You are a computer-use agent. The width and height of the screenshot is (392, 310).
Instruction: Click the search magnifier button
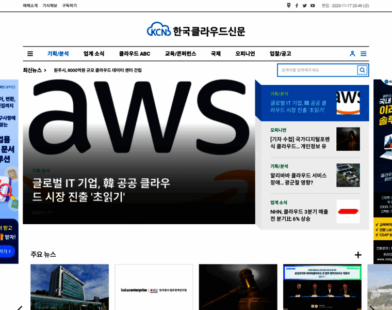362,70
